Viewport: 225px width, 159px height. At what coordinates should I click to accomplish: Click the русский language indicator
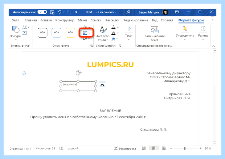[x=73, y=148]
